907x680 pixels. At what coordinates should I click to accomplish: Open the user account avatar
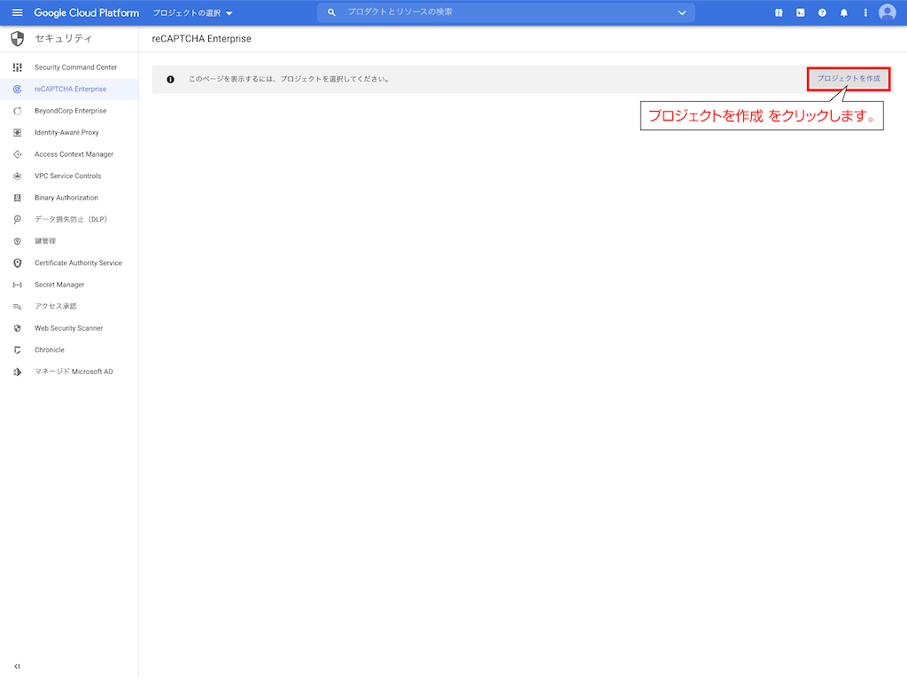click(888, 12)
